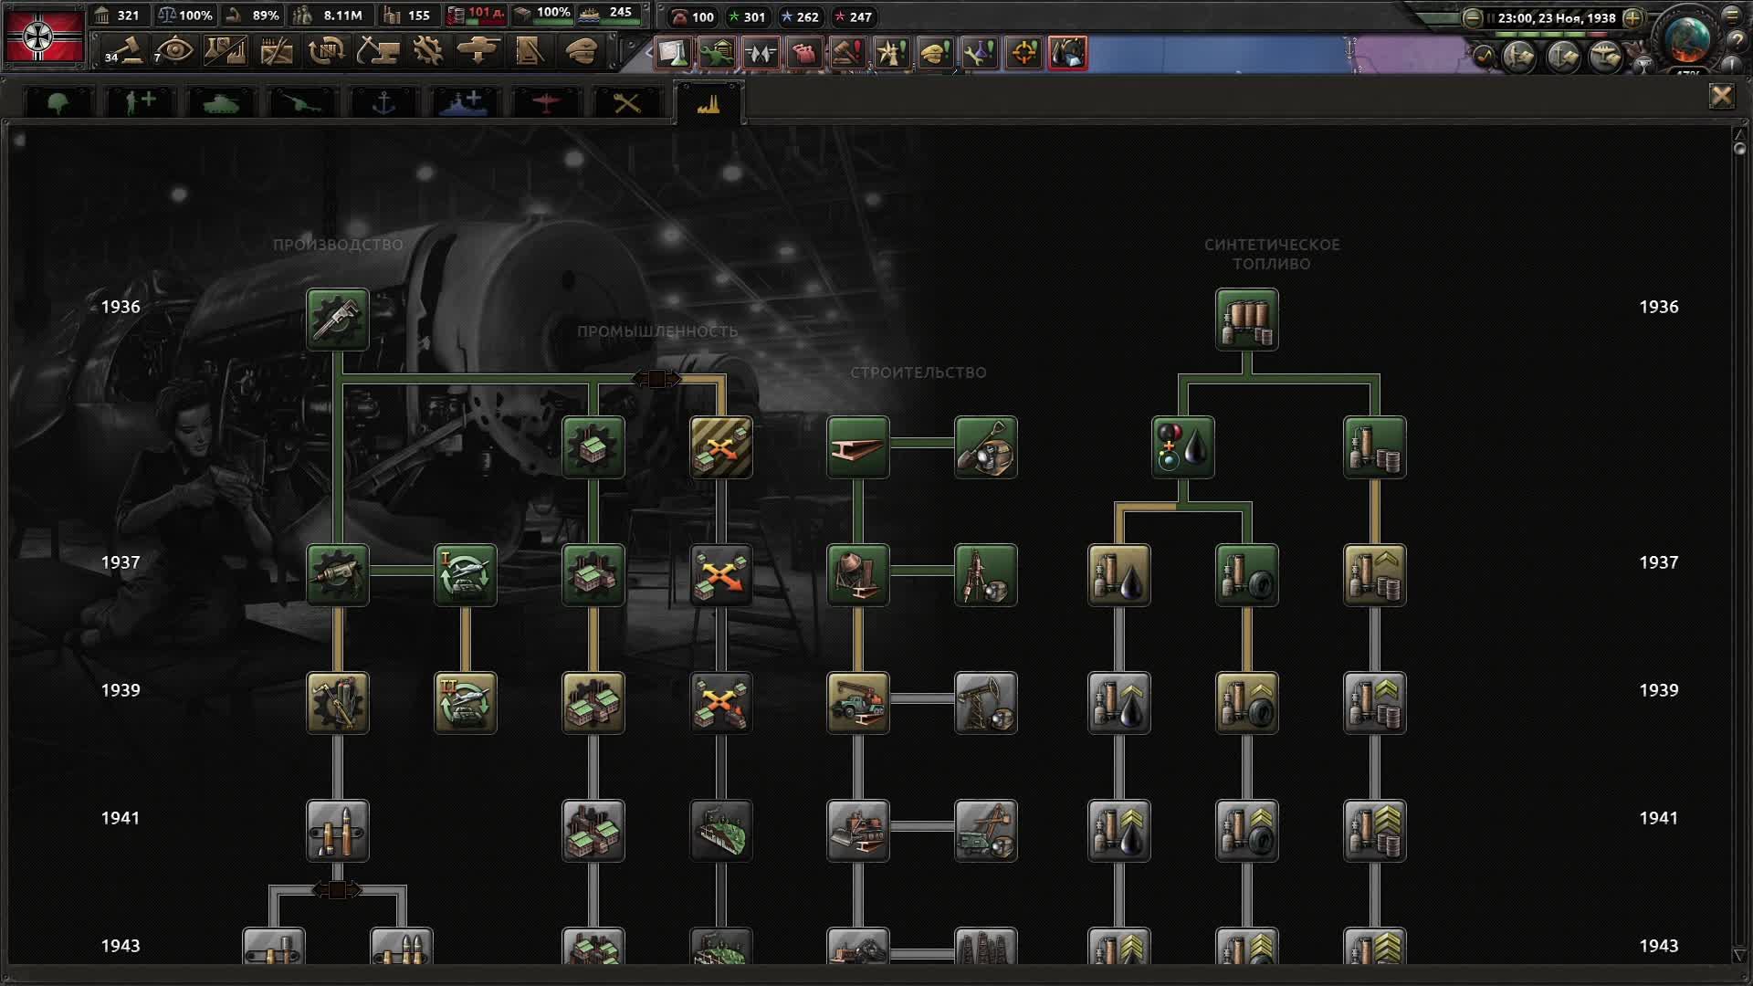
Task: Select the shovel excavation technology icon
Action: click(986, 447)
